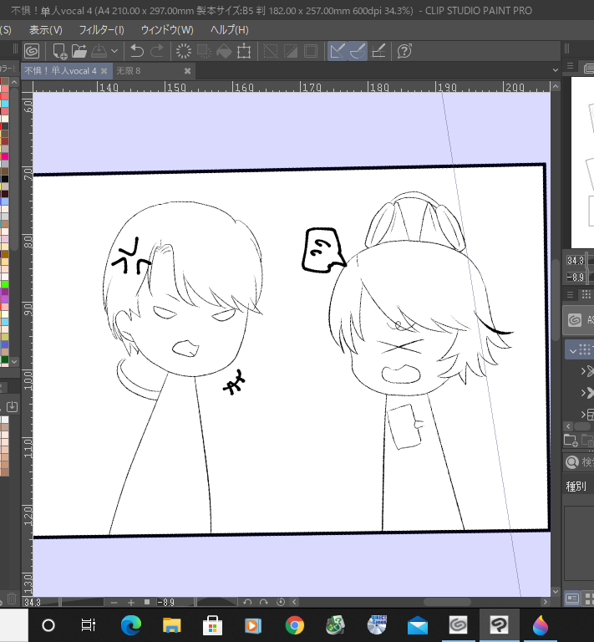
Task: Close the 无限 8 tab
Action: coord(187,71)
